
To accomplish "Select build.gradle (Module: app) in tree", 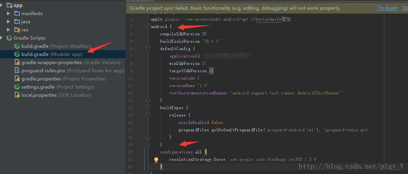I will [52, 54].
